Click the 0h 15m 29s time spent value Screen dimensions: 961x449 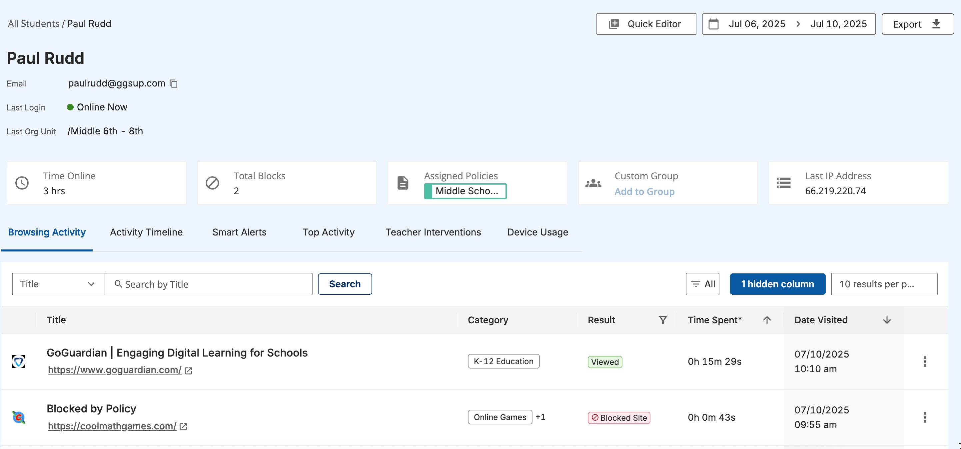tap(714, 361)
